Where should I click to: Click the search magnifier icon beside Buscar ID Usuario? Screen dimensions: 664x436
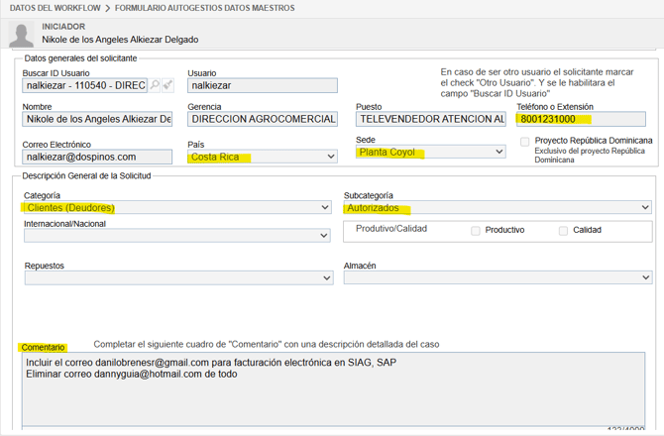pos(156,86)
